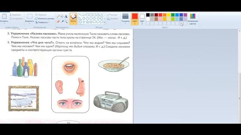The width and height of the screenshot is (241, 135).
Task: Select the Color picker eyedropper tool
Action: pyautogui.click(x=62, y=22)
